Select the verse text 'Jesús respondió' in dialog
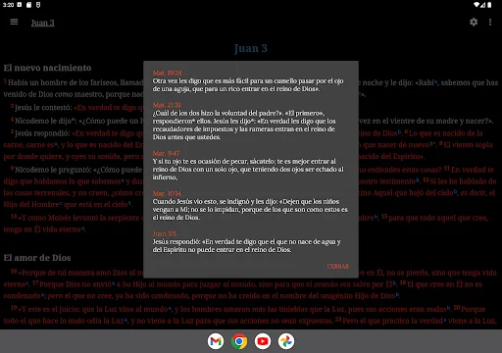 pyautogui.click(x=246, y=245)
